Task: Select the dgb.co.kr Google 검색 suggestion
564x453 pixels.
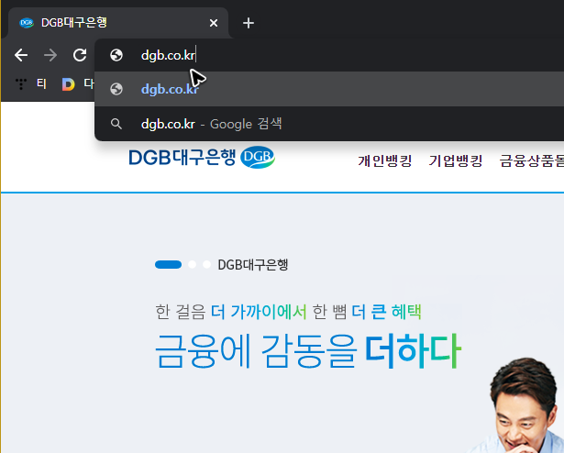Action: click(329, 124)
